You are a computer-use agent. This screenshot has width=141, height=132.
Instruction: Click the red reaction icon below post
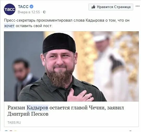click(11, 131)
